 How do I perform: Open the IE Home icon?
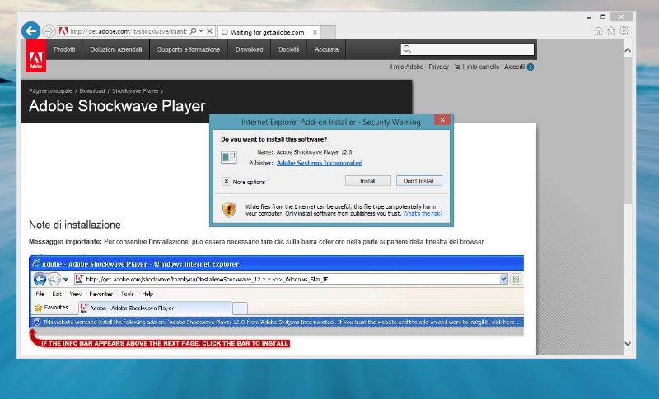[x=599, y=30]
